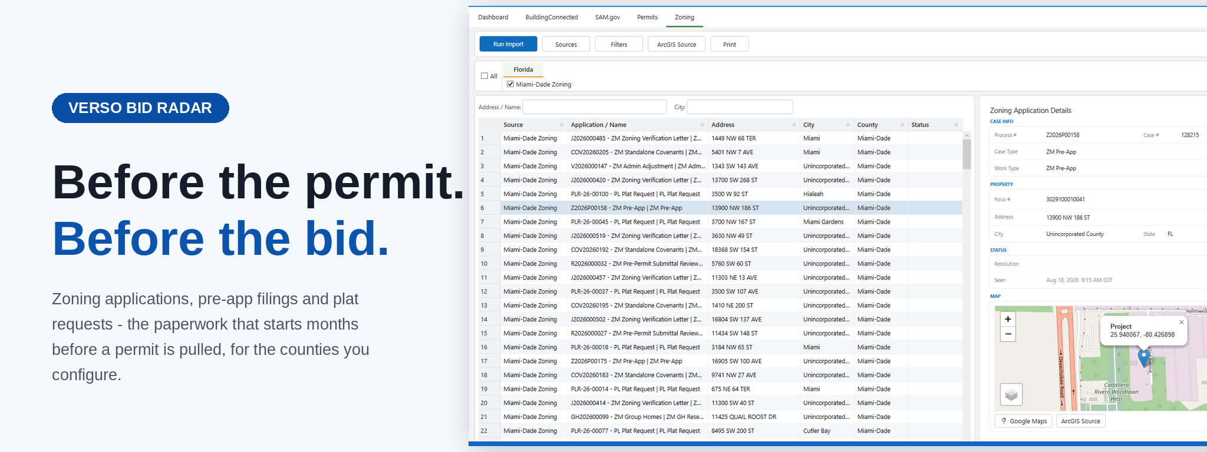Click the Print button
The image size is (1207, 452).
[730, 44]
